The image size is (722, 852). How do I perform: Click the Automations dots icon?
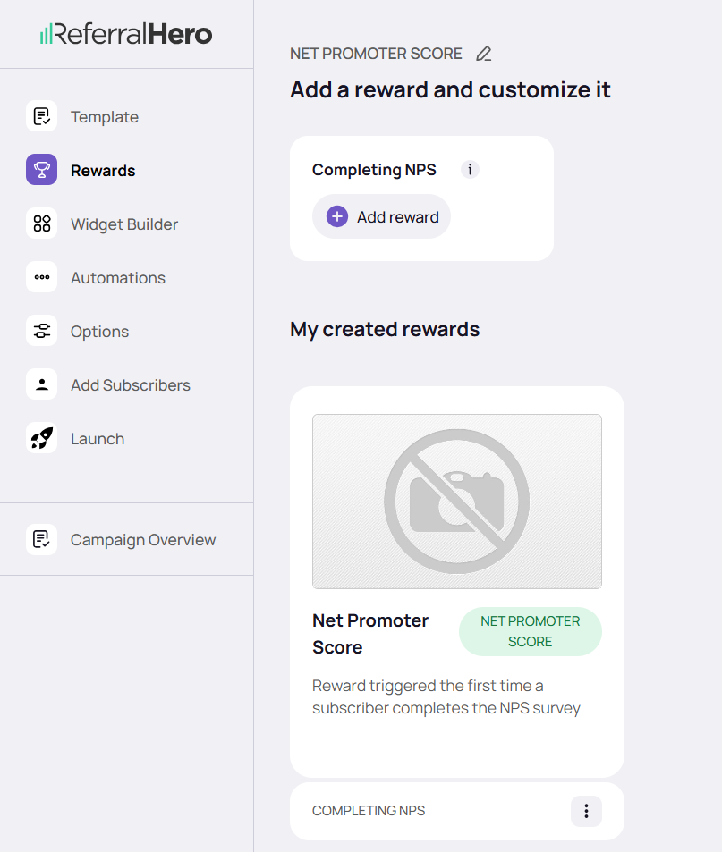(41, 277)
